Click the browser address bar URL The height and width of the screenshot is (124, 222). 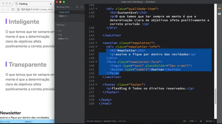pos(37,9)
